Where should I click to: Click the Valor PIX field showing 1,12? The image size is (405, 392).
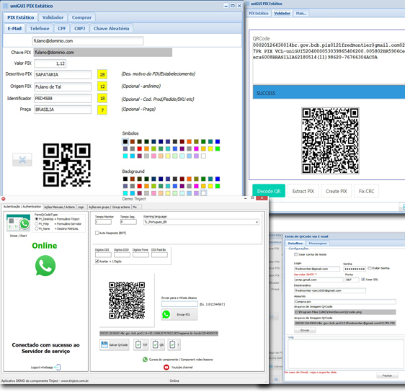[50, 63]
